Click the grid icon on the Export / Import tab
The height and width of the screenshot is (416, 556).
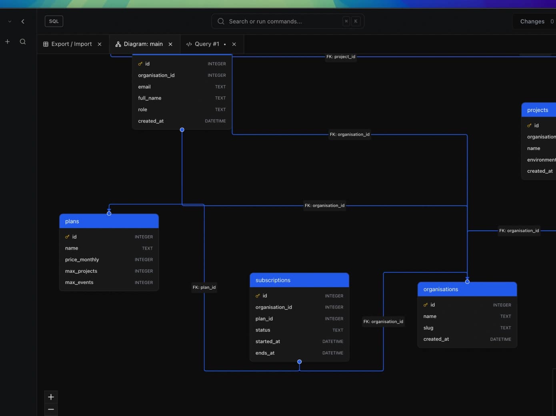point(45,44)
